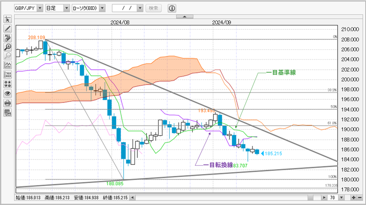Viewport: 366px width, 205px height.
Task: Open the shapes and stamps icon
Action: pyautogui.click(x=7, y=84)
